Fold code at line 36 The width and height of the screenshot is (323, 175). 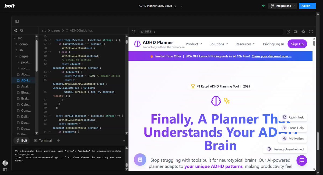pos(50,40)
